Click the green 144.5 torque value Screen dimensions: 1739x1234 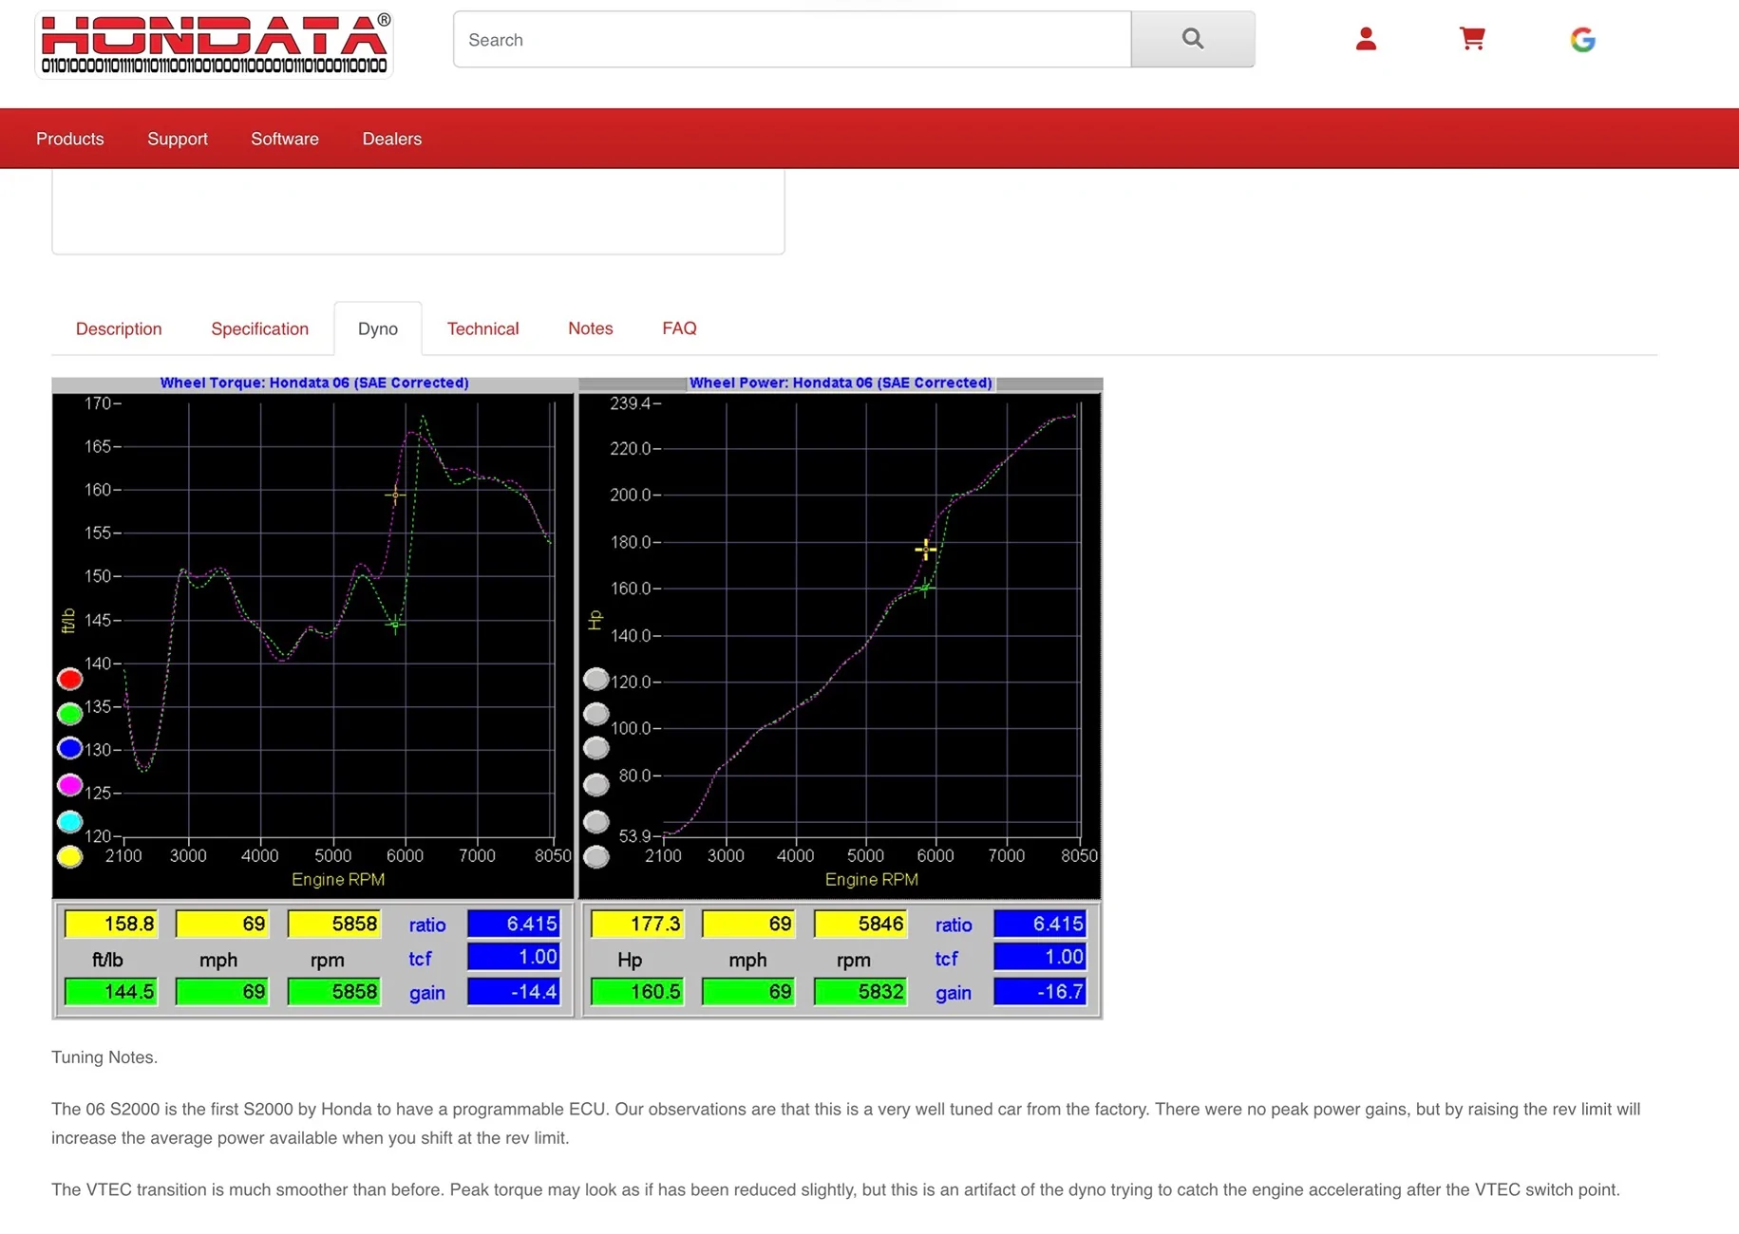[111, 992]
